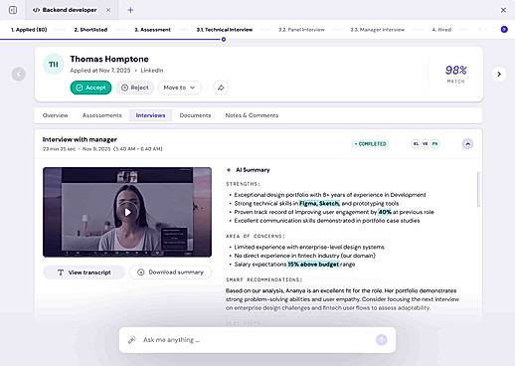The width and height of the screenshot is (515, 366).
Task: Click the AI Summary scrollbar
Action: pyautogui.click(x=478, y=189)
